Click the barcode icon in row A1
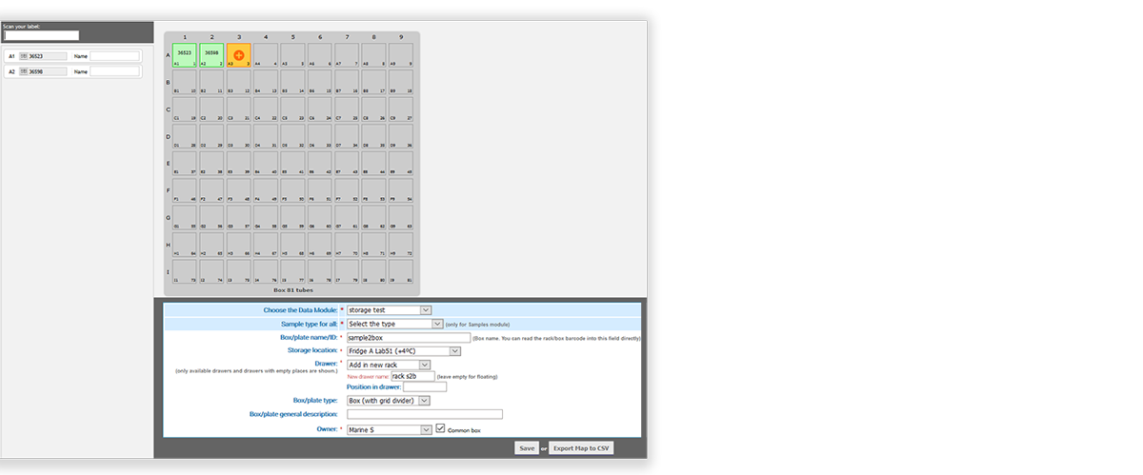This screenshot has height=475, width=1143. tap(23, 56)
